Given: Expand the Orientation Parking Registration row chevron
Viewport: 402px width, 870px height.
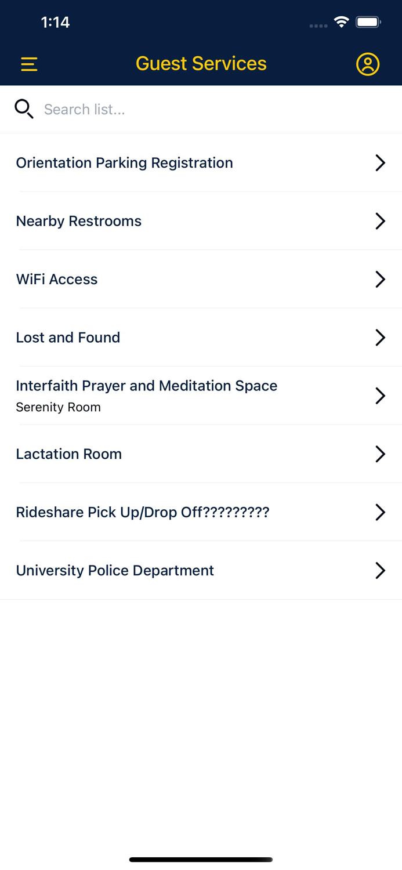Looking at the screenshot, I should click(381, 163).
